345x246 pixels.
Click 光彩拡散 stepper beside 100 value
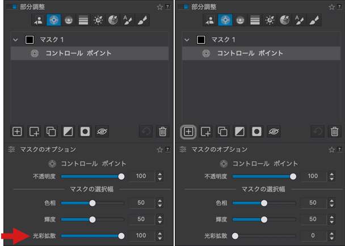[x=160, y=236]
